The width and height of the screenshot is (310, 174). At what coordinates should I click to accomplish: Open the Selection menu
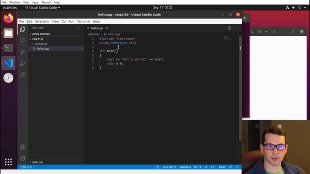pos(42,21)
